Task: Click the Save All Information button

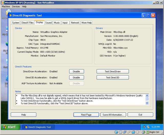Action: (113, 115)
